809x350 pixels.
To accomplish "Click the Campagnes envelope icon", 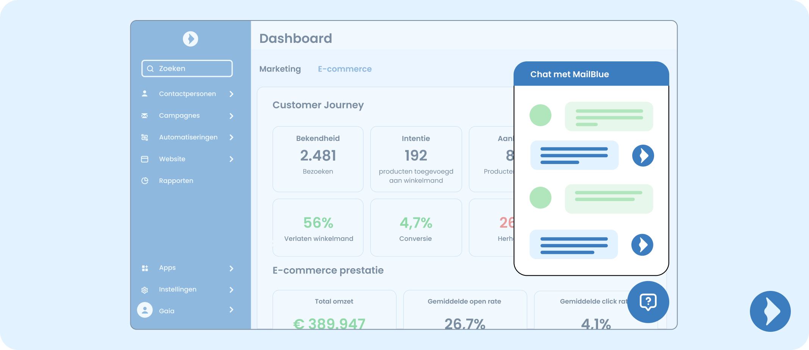I will pyautogui.click(x=145, y=116).
